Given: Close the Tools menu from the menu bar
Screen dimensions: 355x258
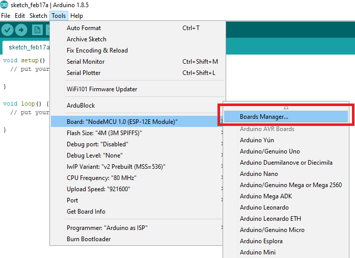Looking at the screenshot, I should [x=59, y=16].
